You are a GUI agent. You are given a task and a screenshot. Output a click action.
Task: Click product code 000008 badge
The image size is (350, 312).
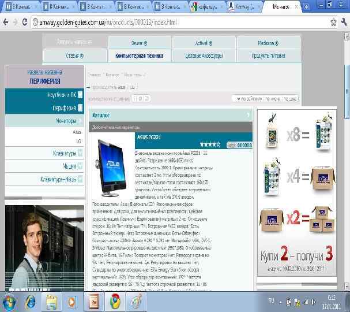pyautogui.click(x=239, y=146)
